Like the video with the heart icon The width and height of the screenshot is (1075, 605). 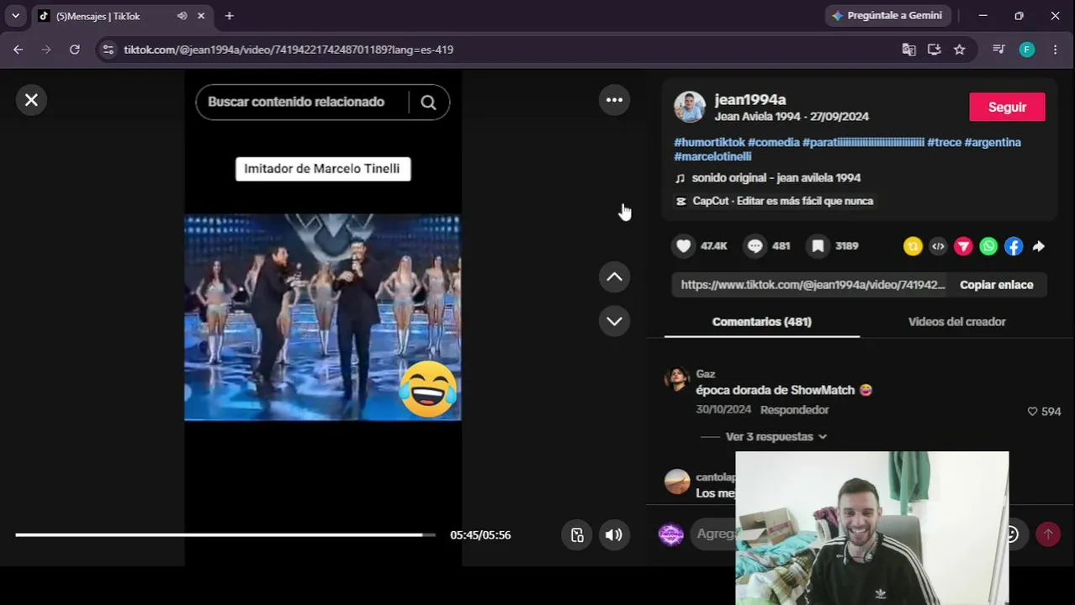pyautogui.click(x=684, y=245)
